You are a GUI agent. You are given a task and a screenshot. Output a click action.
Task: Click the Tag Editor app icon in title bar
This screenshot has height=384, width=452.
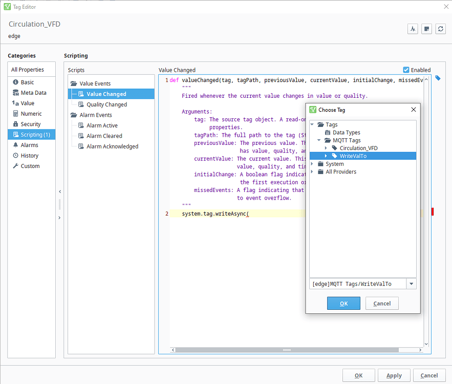pos(7,7)
